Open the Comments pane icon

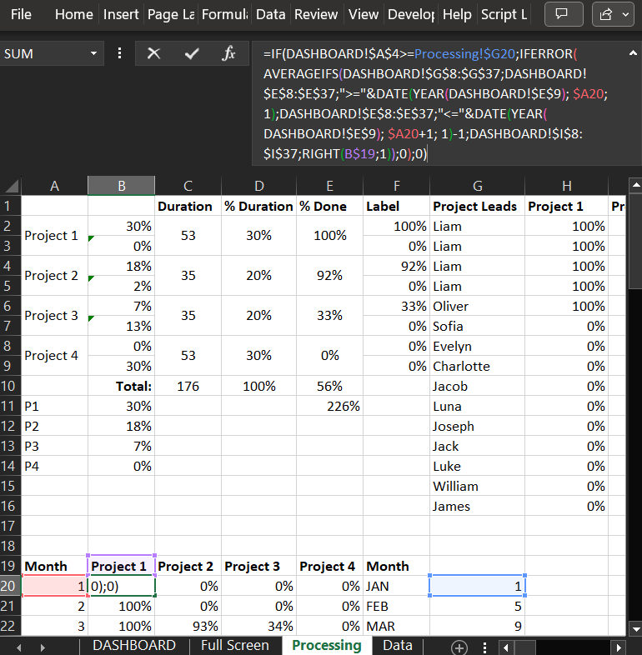click(x=563, y=14)
